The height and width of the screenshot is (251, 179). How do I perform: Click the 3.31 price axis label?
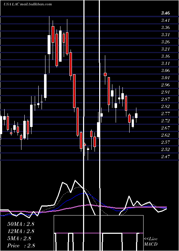(x=165, y=35)
